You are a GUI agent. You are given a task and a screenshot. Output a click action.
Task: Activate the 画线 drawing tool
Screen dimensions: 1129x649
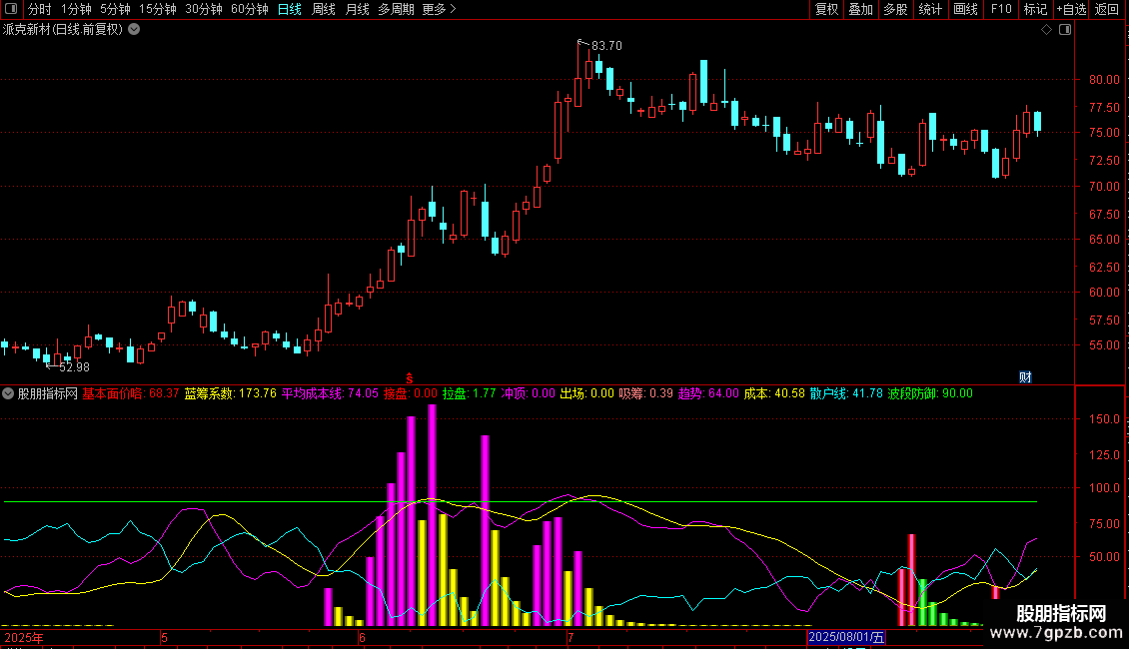tap(965, 9)
